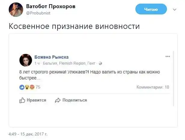The height and width of the screenshot is (140, 185).
Task: Click Ватобот Прохоров's profile avatar
Action: [x=16, y=9]
